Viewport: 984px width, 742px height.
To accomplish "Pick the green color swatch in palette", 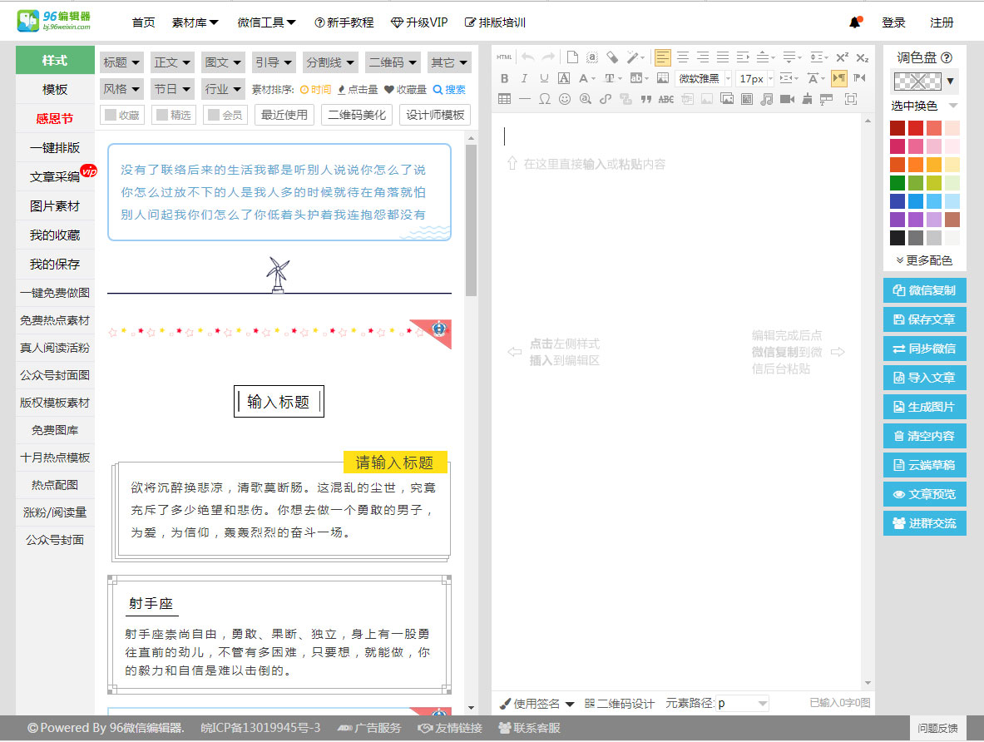I will tap(897, 183).
